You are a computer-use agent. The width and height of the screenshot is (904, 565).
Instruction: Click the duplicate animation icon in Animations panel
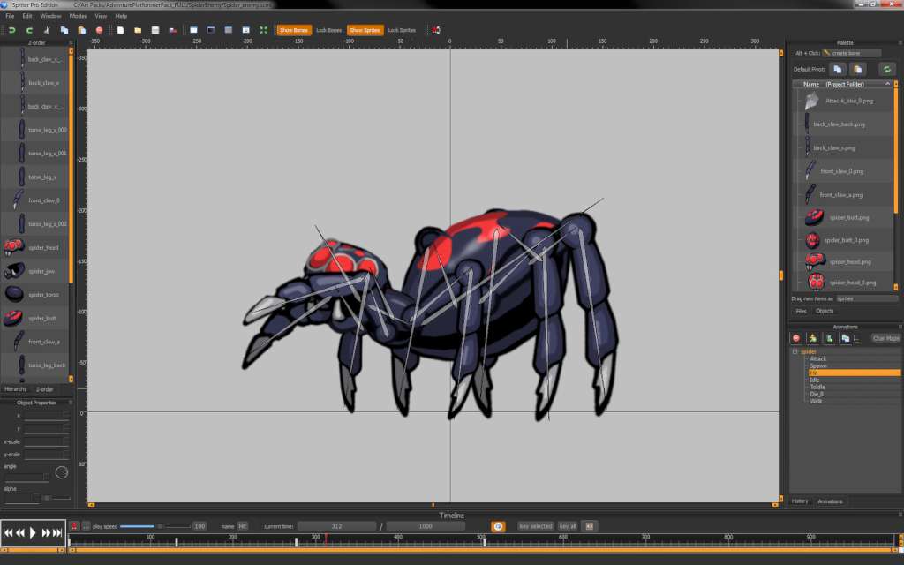click(846, 338)
